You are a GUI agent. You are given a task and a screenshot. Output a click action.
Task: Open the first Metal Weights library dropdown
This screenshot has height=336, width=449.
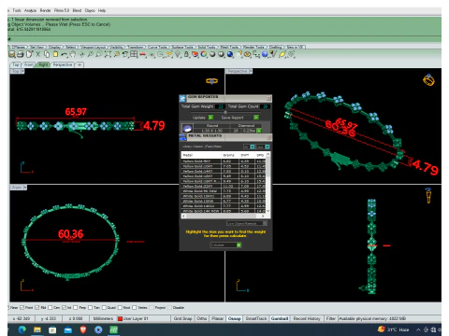[252, 147]
